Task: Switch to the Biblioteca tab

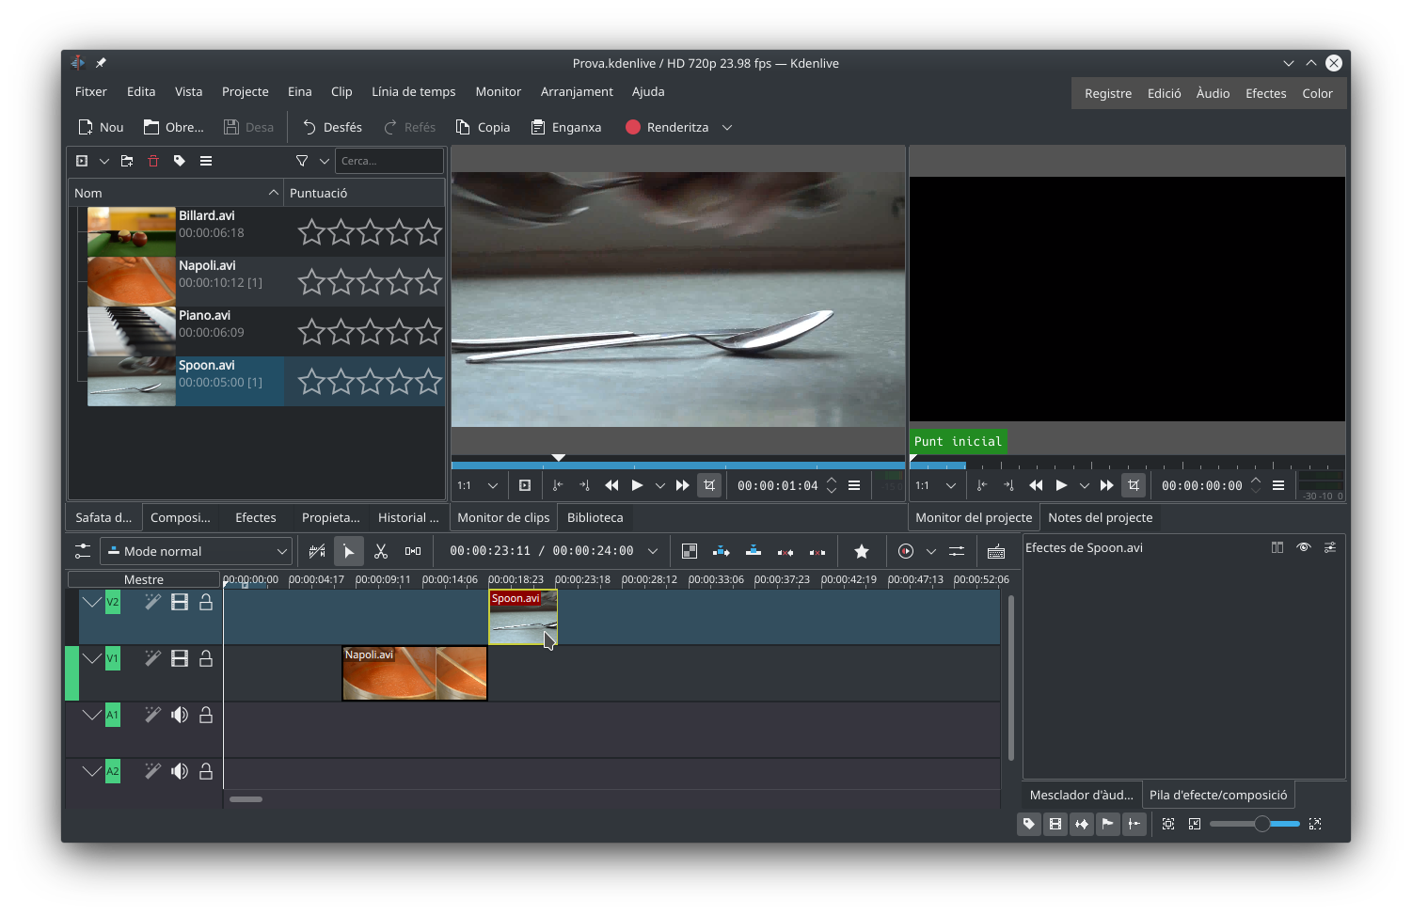Action: (x=595, y=517)
